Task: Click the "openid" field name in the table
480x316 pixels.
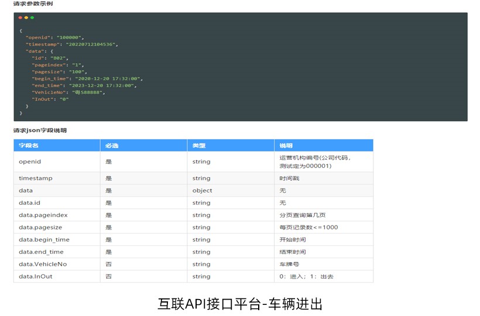Action: [30, 162]
